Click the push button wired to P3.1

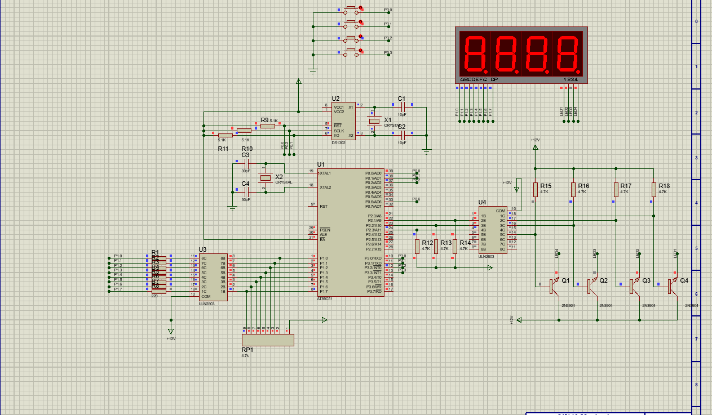[x=351, y=24]
